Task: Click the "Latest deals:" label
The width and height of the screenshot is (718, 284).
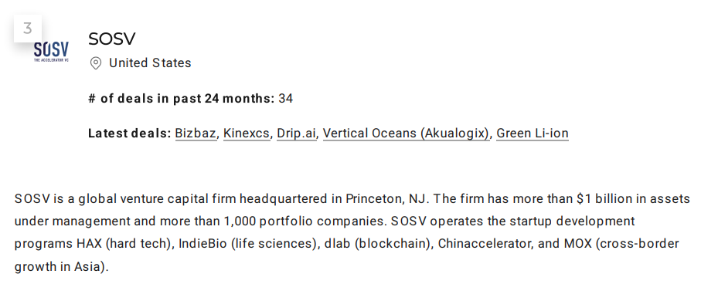Action: 130,133
